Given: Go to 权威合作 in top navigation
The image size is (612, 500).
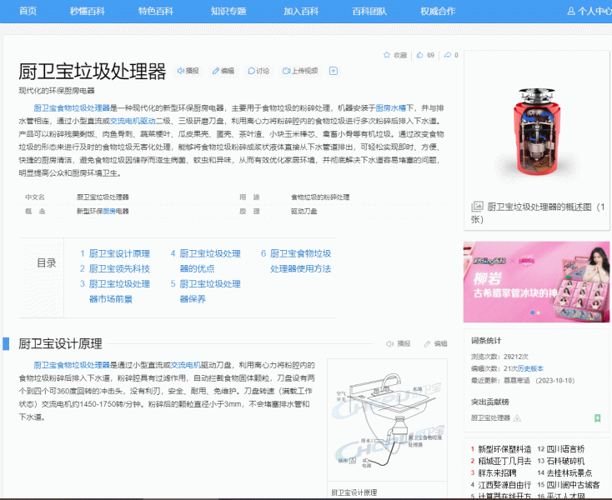Looking at the screenshot, I should pos(438,11).
